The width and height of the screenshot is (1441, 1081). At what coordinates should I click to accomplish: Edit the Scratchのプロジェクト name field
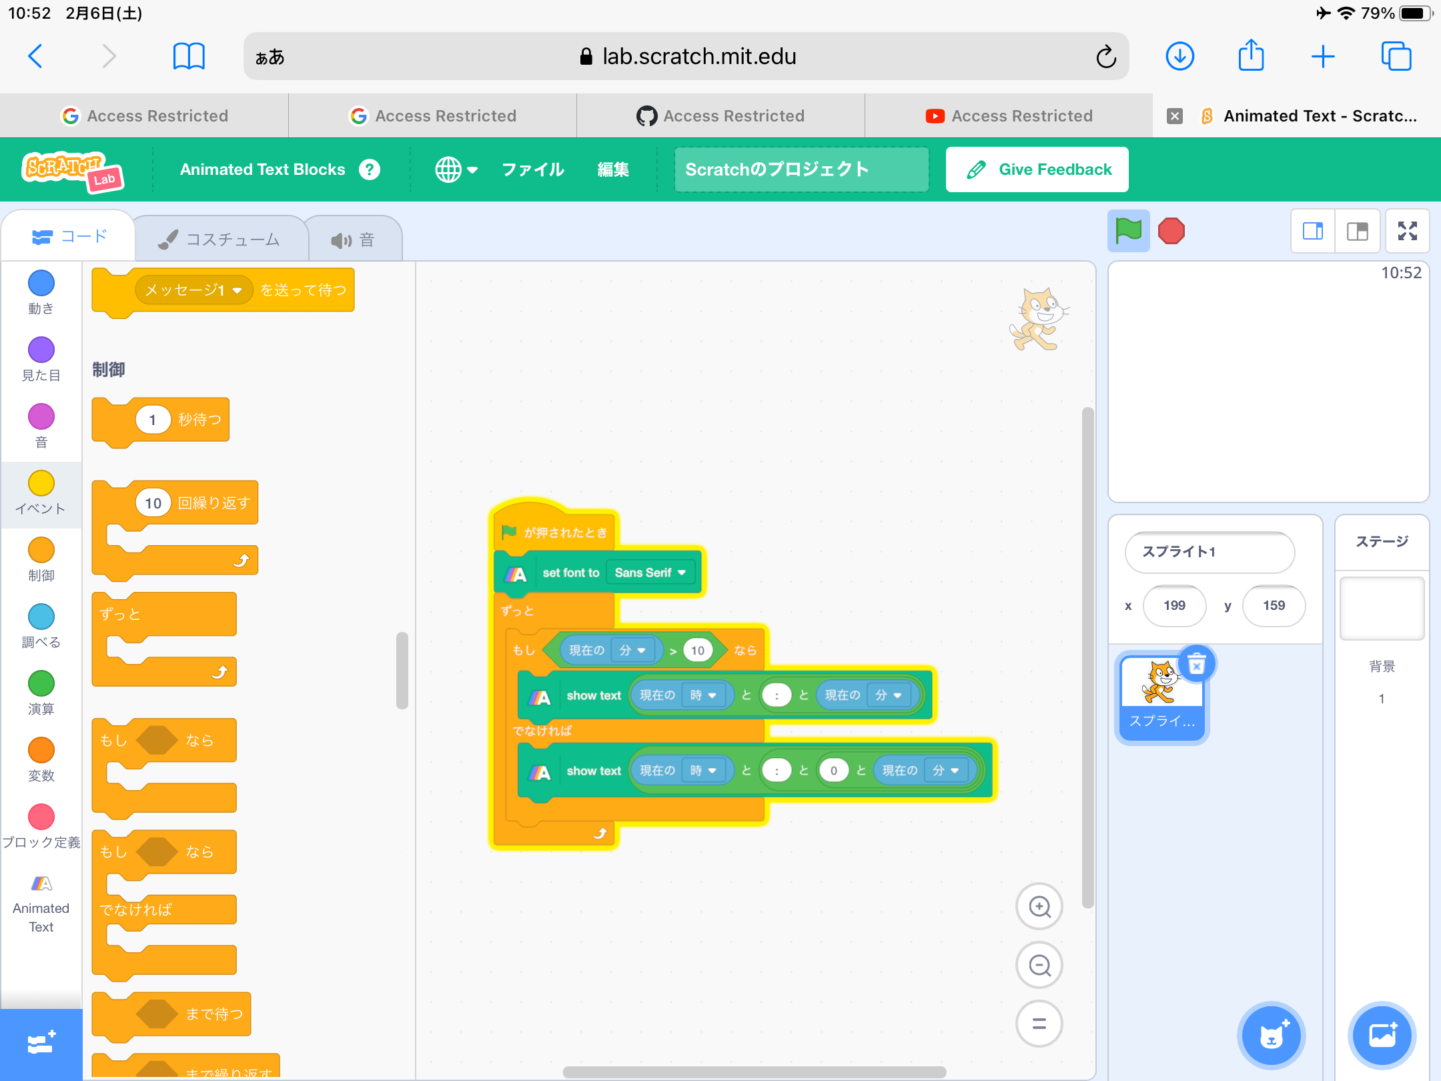coord(801,169)
